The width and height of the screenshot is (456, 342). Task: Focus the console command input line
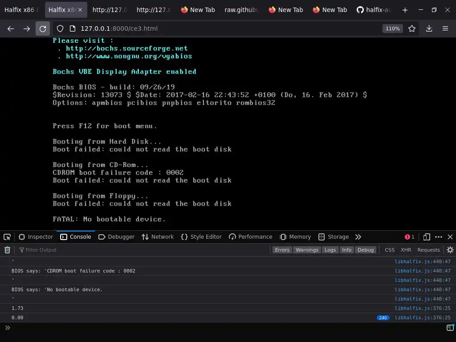(227, 328)
